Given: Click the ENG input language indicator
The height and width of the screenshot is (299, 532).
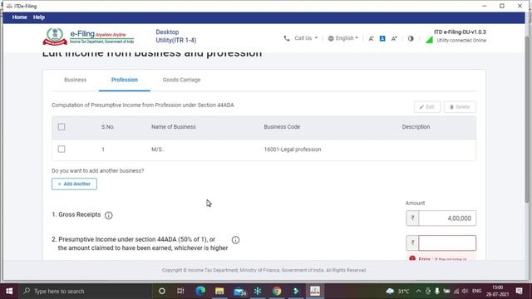Looking at the screenshot, I should 476,291.
